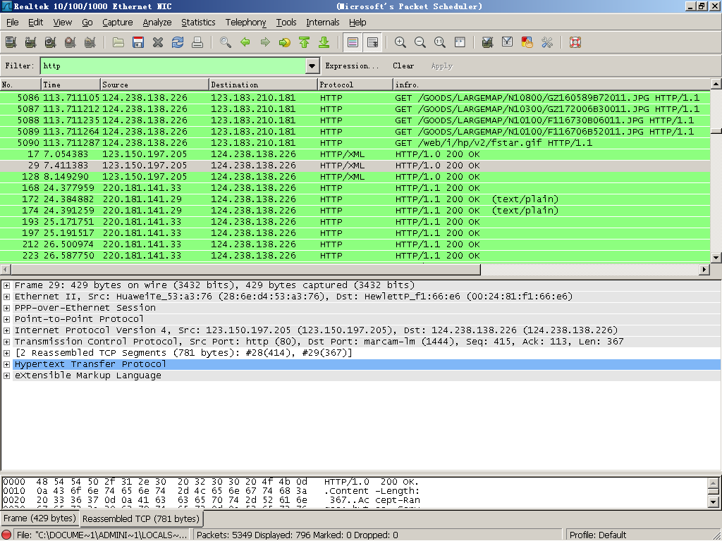Go forward in packet history arrow
The width and height of the screenshot is (722, 541).
point(265,42)
